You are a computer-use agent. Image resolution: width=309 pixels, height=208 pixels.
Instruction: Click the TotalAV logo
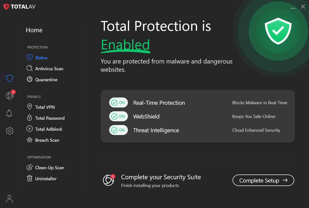tap(19, 7)
